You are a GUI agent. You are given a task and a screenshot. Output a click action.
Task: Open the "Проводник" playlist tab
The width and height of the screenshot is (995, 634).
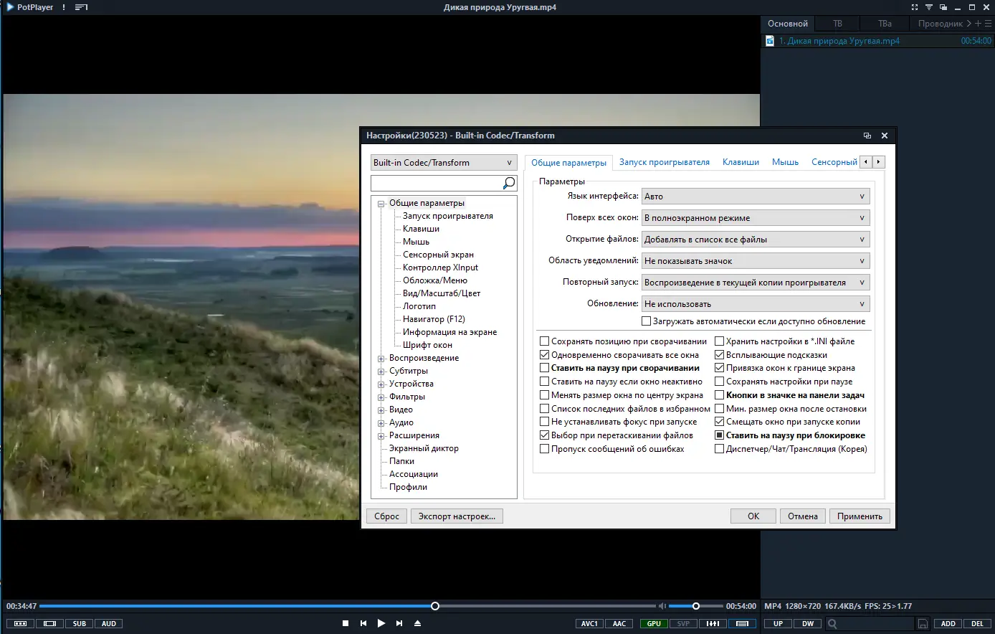[x=940, y=24]
